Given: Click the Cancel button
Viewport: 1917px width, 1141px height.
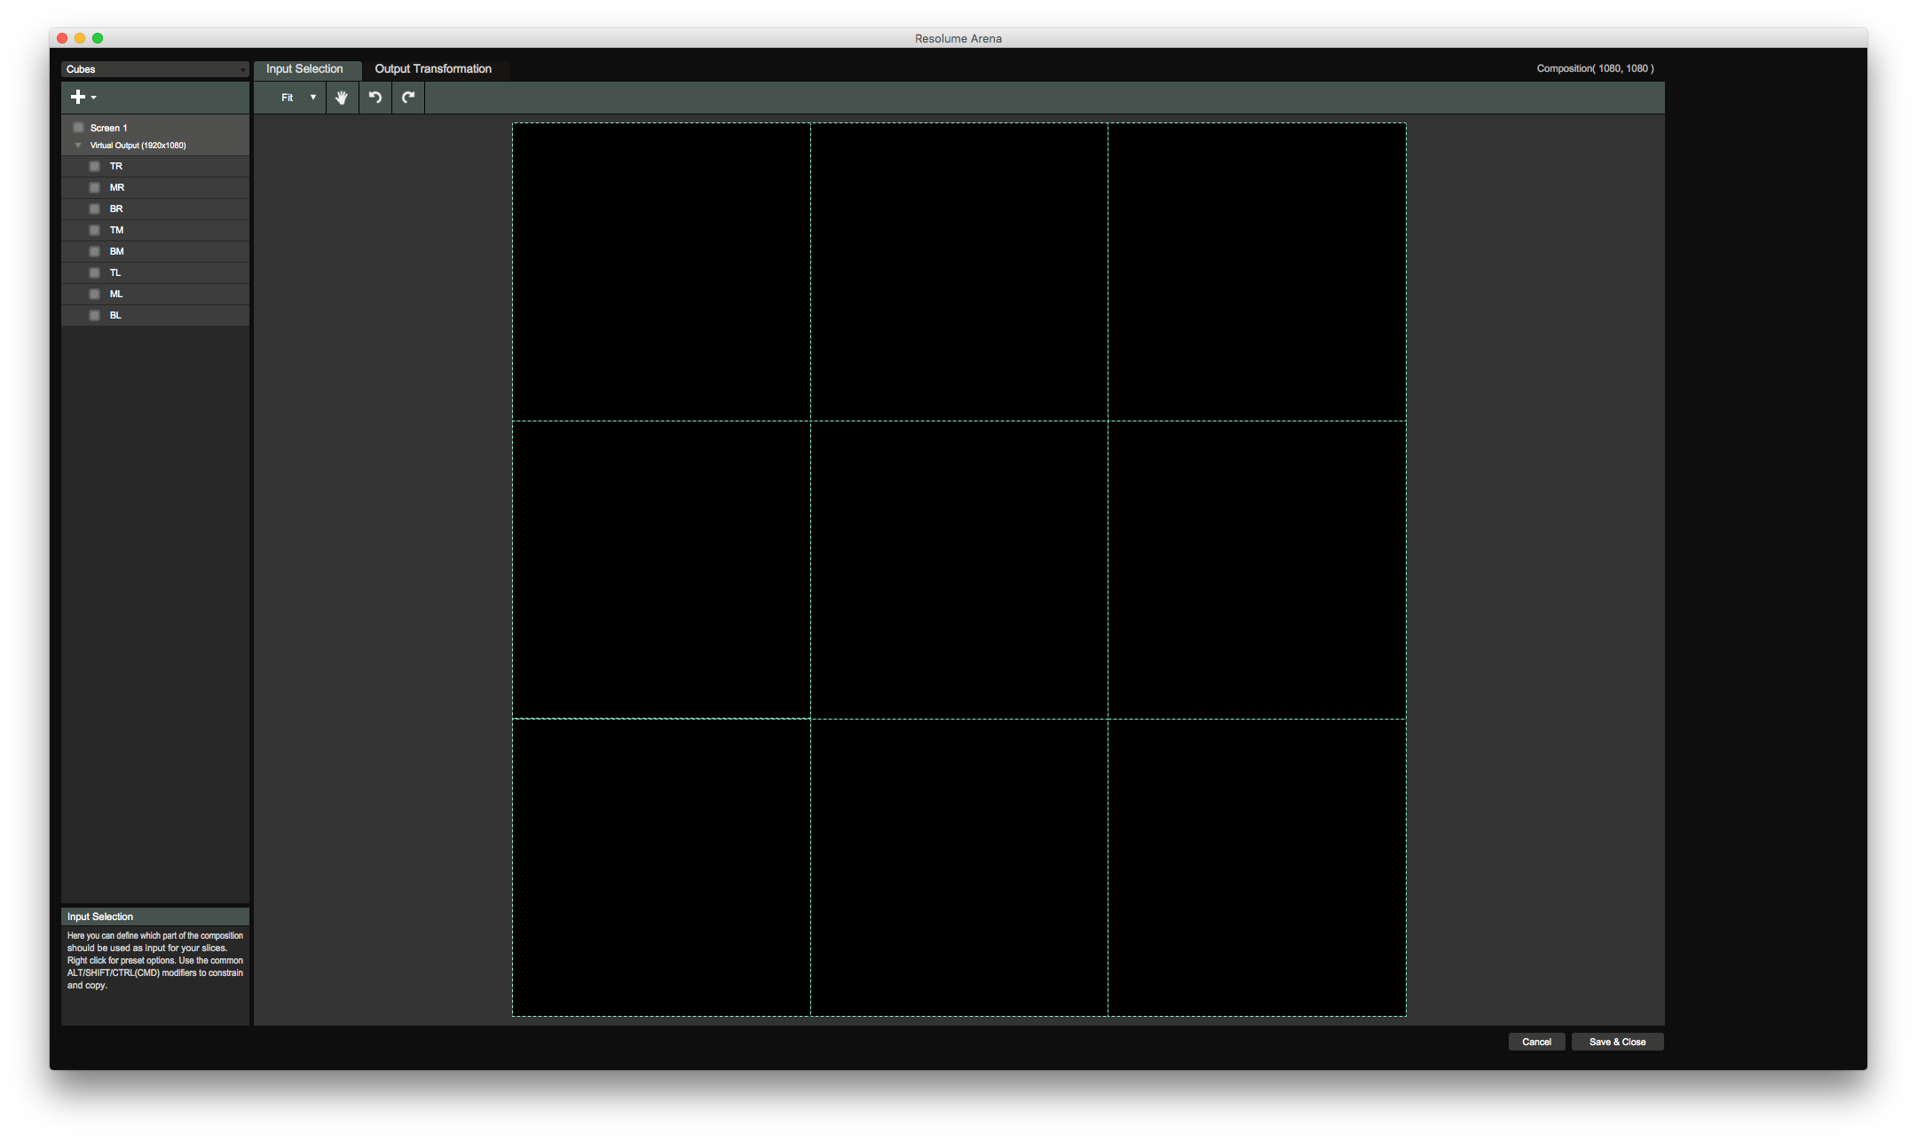Looking at the screenshot, I should [1536, 1042].
